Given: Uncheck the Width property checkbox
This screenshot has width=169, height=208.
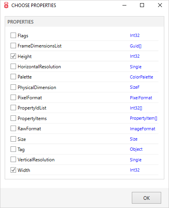Looking at the screenshot, I should tap(13, 170).
